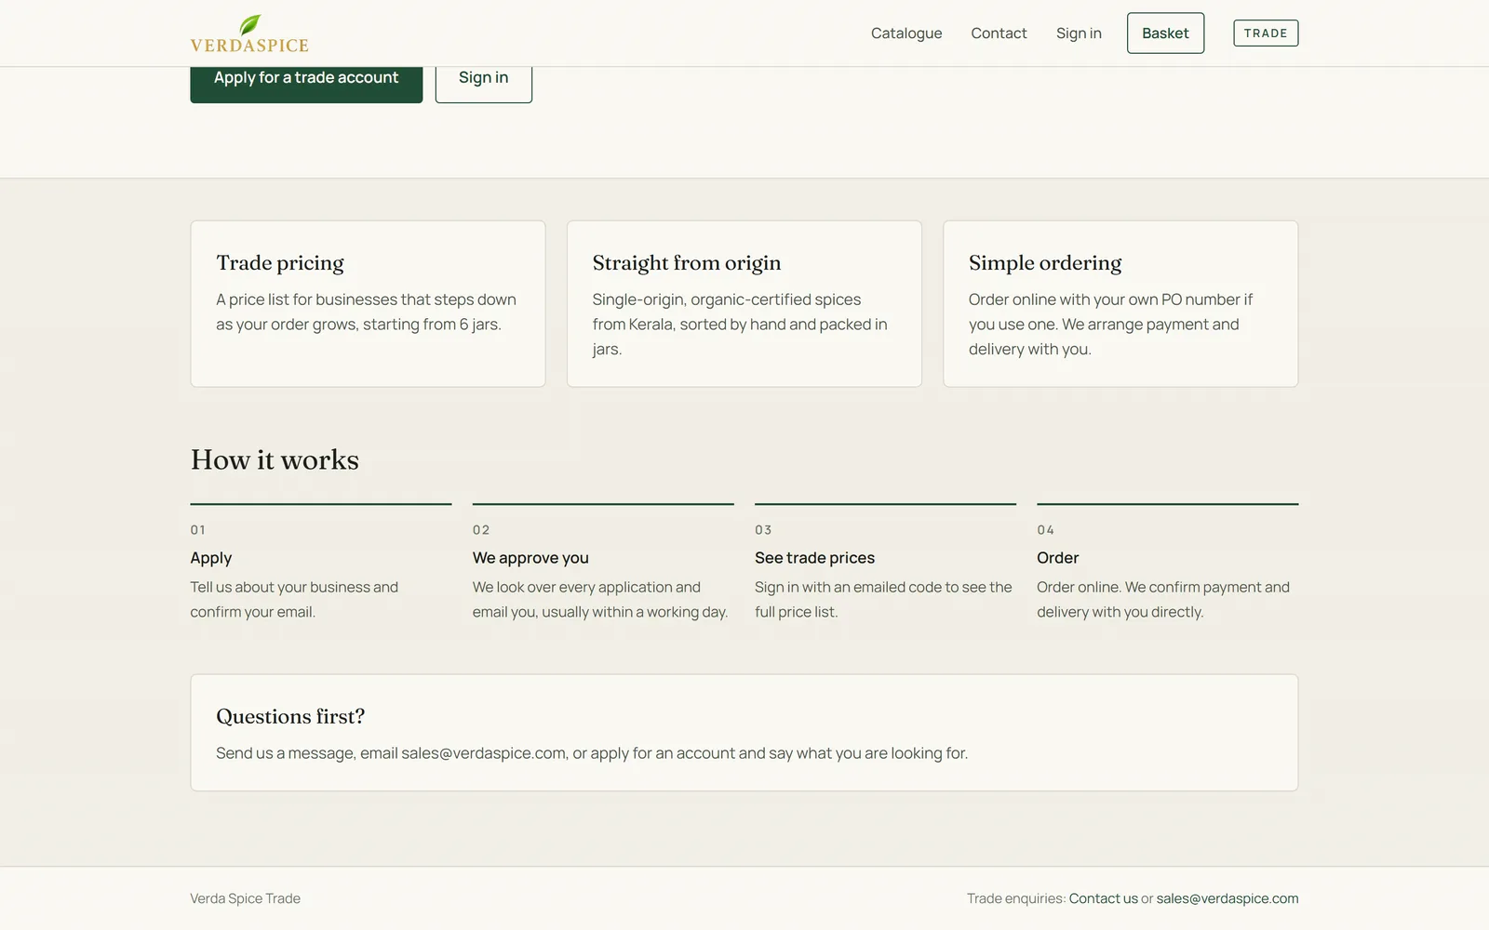The image size is (1489, 930).
Task: Follow the Contact us link in the footer
Action: tap(1103, 898)
